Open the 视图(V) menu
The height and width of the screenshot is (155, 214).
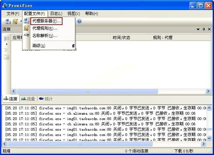(73, 14)
